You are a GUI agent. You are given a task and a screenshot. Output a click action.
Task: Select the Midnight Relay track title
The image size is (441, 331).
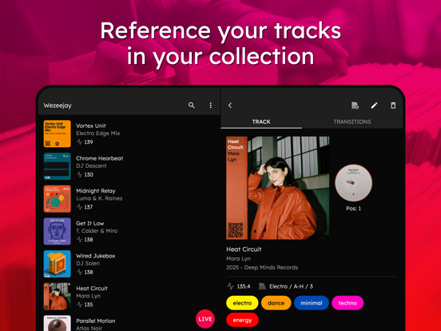pyautogui.click(x=96, y=191)
